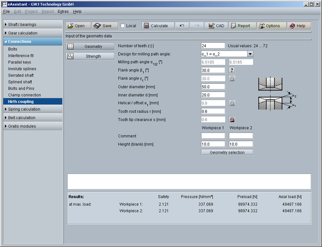Click the Help book button

297,26
